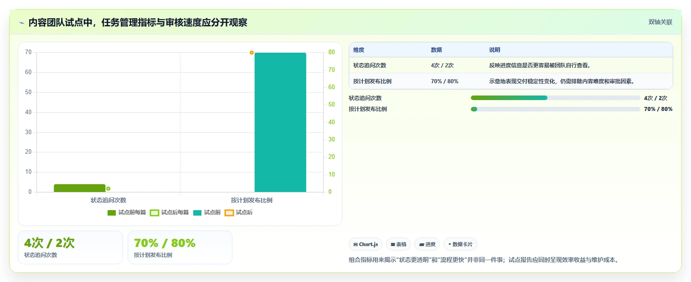Toggle the teal 试点前 legend item
This screenshot has width=691, height=282.
pyautogui.click(x=207, y=212)
